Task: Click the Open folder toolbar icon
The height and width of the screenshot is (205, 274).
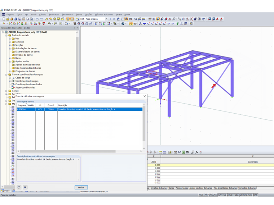Action: pyautogui.click(x=8, y=19)
